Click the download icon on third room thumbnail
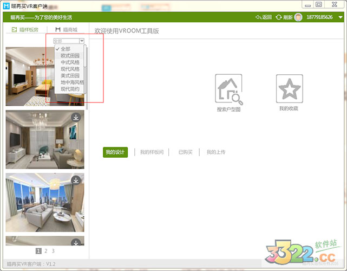The height and width of the screenshot is (271, 347). 76,180
